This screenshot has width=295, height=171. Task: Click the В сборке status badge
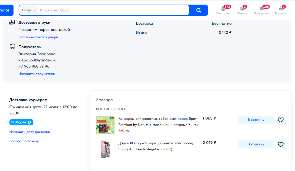click(x=21, y=122)
